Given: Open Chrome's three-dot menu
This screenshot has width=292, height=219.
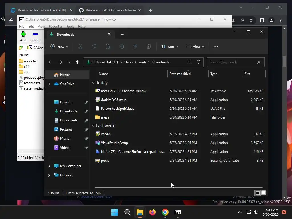Looking at the screenshot, I should (281, 20).
